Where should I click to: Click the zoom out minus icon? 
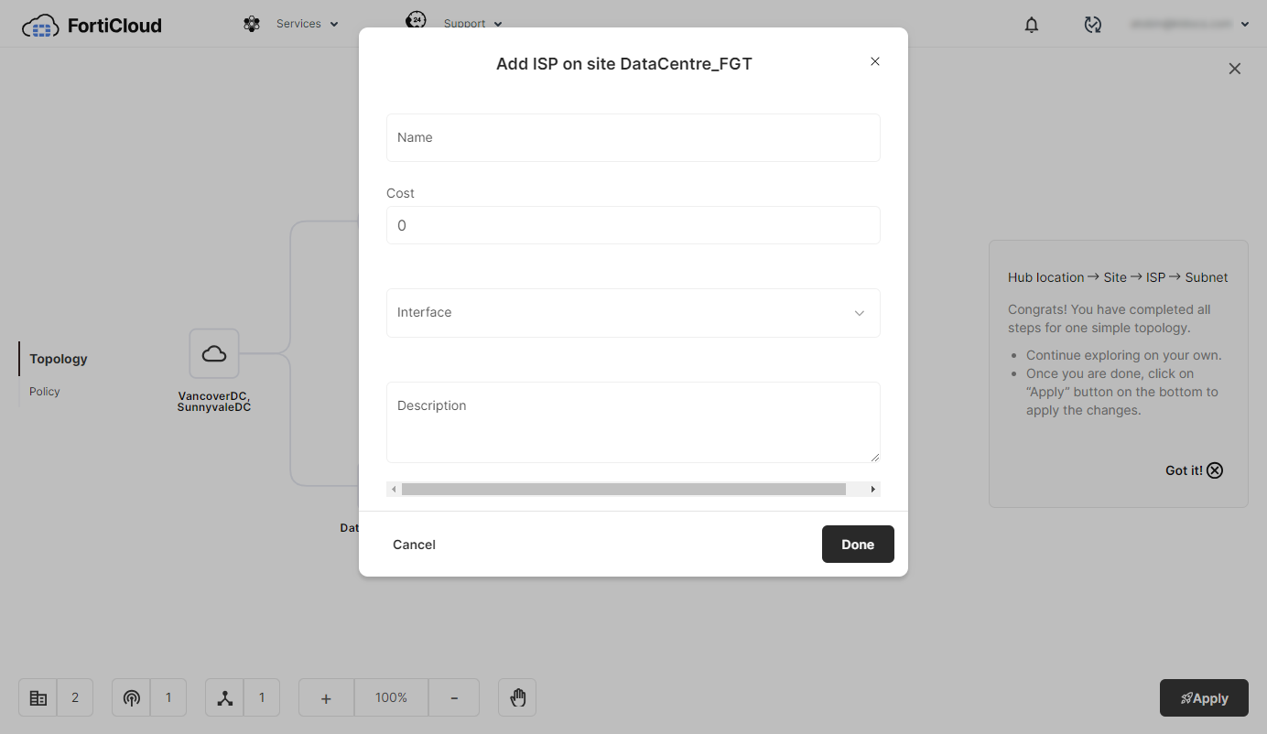click(x=454, y=696)
